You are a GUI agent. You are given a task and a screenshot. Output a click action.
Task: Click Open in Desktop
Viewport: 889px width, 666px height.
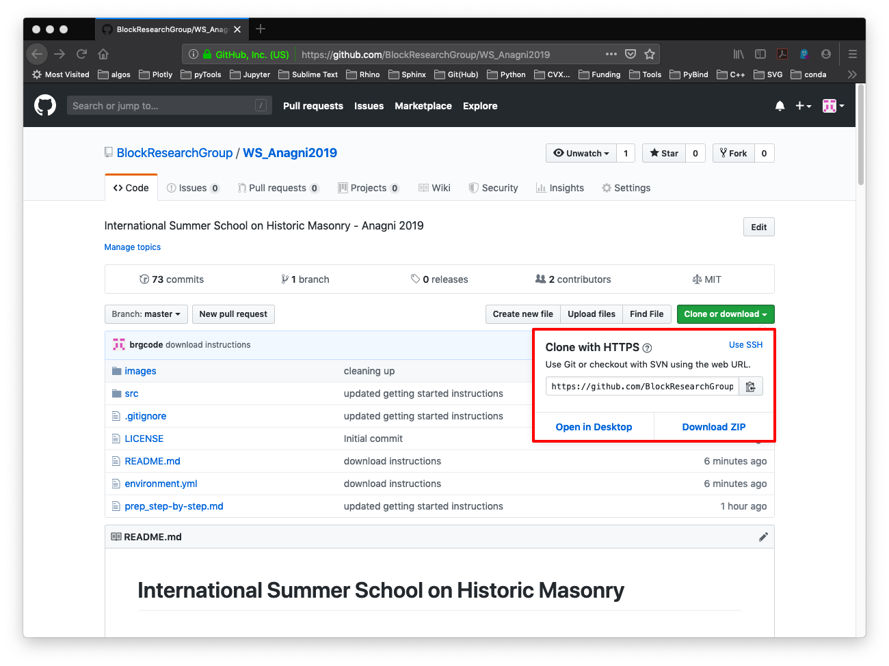pyautogui.click(x=594, y=427)
